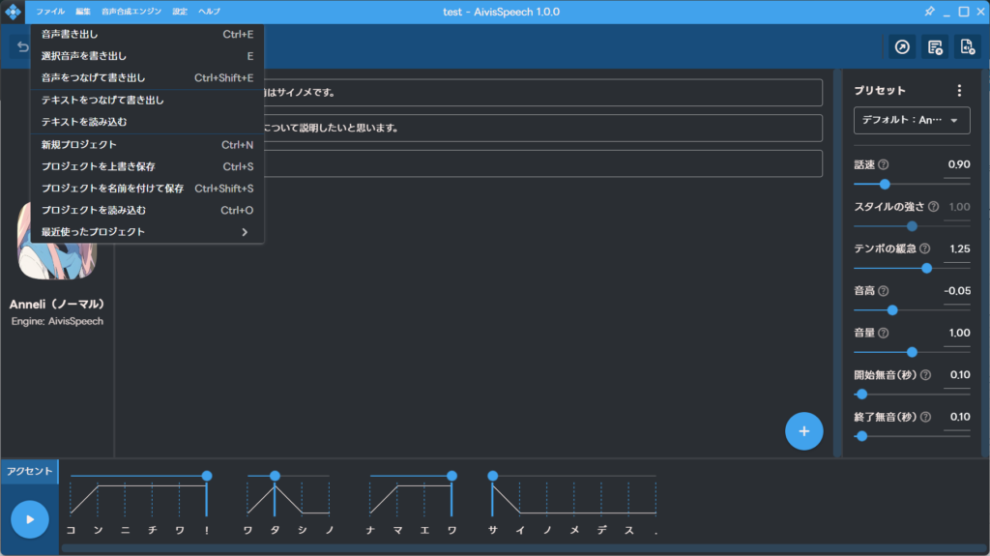Open the 編集 menu
990x556 pixels.
(83, 12)
